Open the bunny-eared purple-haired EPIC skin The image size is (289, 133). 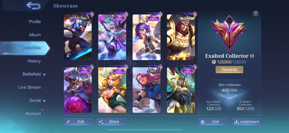pyautogui.click(x=146, y=37)
